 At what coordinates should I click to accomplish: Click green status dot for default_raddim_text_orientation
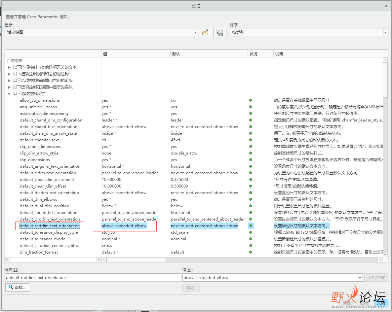pos(251,226)
